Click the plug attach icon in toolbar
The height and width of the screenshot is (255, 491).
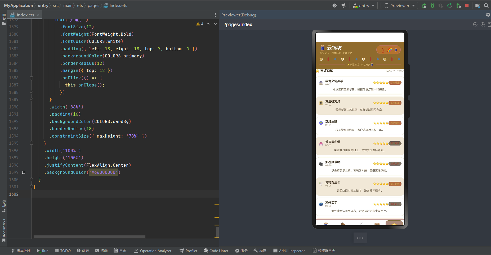[x=343, y=6]
